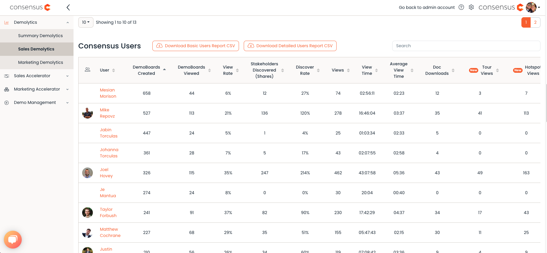The image size is (547, 253).
Task: Click the New badge beside Tour Views
Action: [473, 70]
